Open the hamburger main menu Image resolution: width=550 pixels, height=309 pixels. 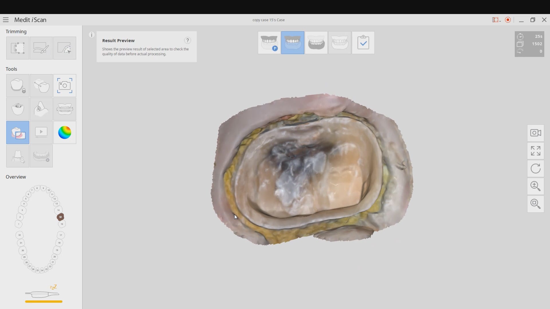coord(6,20)
